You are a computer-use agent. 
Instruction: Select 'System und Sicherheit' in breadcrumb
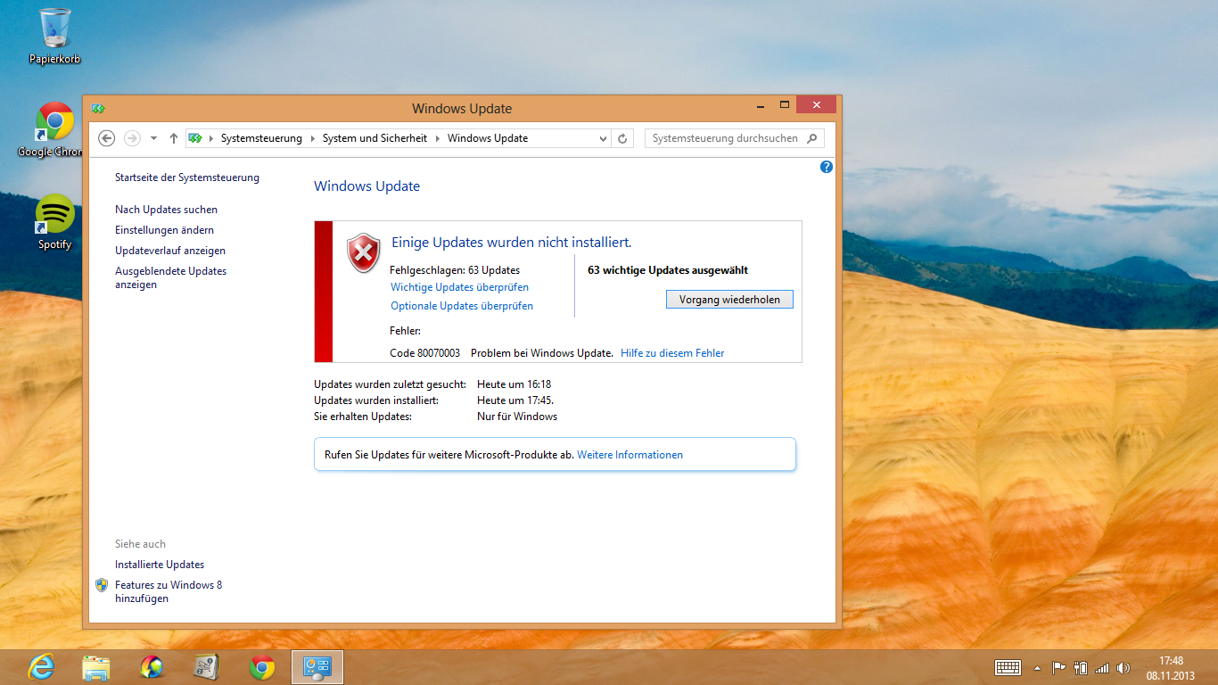click(x=374, y=138)
